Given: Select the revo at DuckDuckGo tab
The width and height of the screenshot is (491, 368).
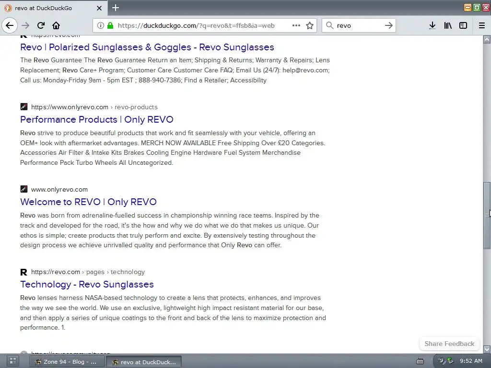Looking at the screenshot, I should [54, 8].
